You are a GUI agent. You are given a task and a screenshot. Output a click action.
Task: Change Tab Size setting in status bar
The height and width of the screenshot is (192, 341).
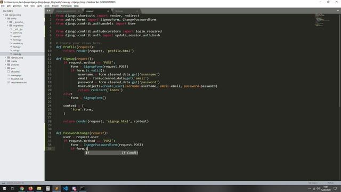click(313, 183)
